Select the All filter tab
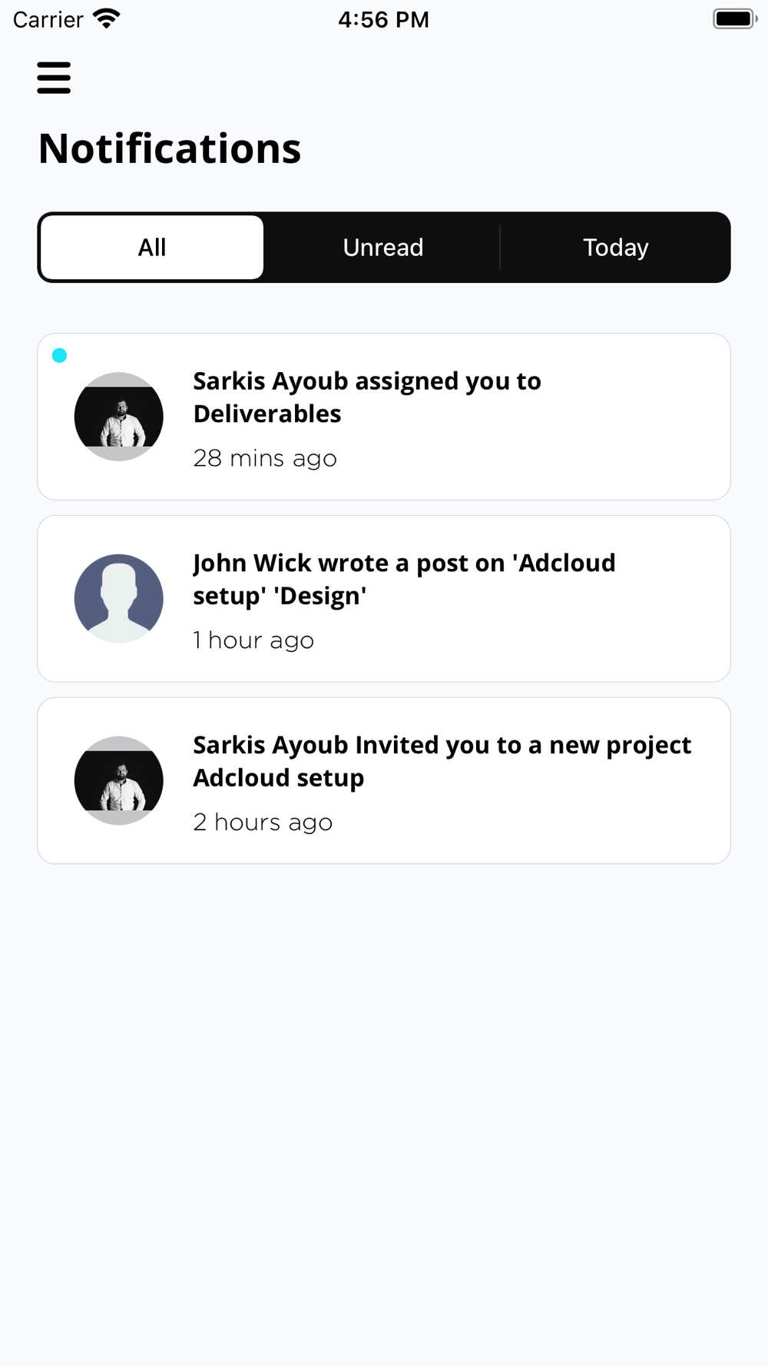 pyautogui.click(x=152, y=248)
